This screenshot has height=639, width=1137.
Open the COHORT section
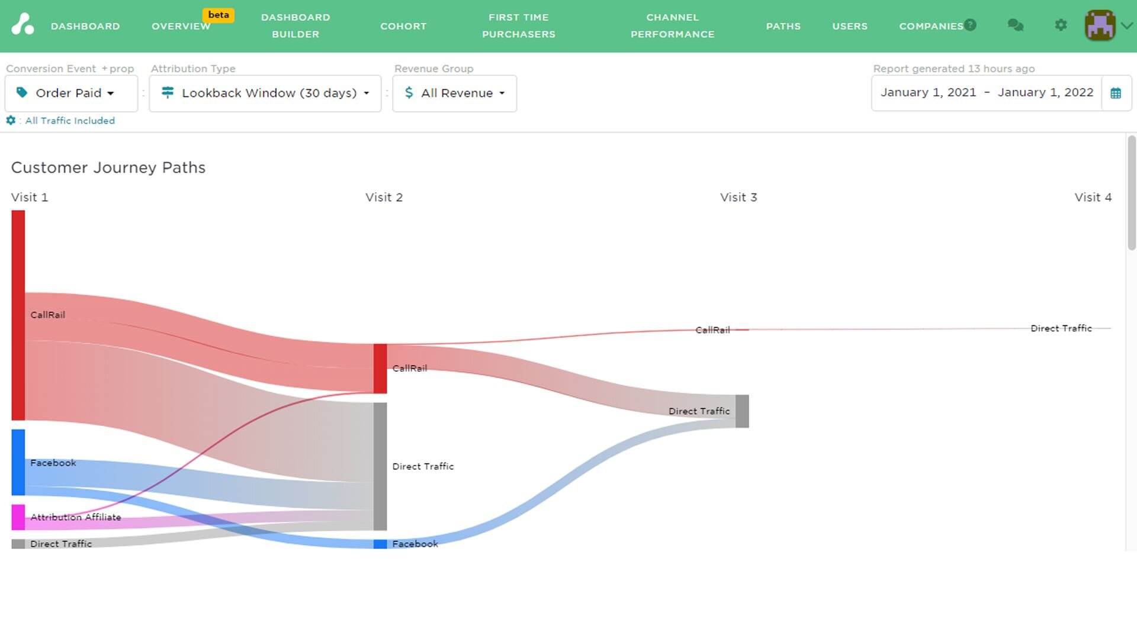click(x=403, y=26)
